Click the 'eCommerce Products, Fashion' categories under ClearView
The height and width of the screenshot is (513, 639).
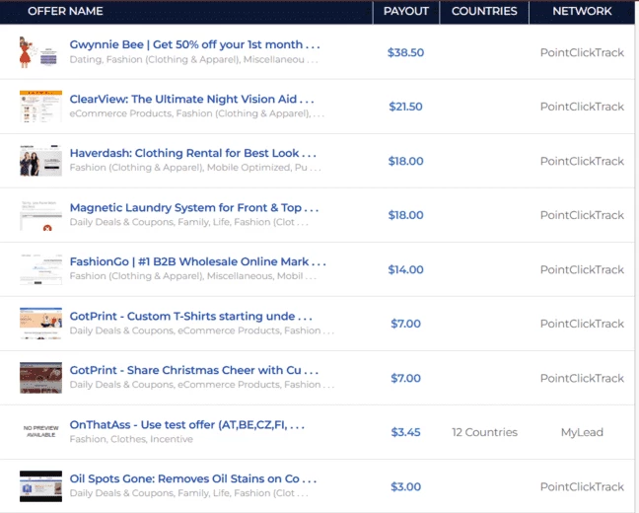point(197,113)
